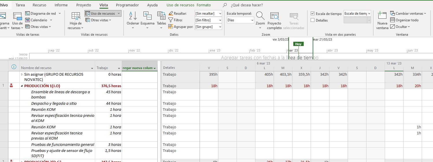Open the Formato contextual tab

(x=204, y=5)
